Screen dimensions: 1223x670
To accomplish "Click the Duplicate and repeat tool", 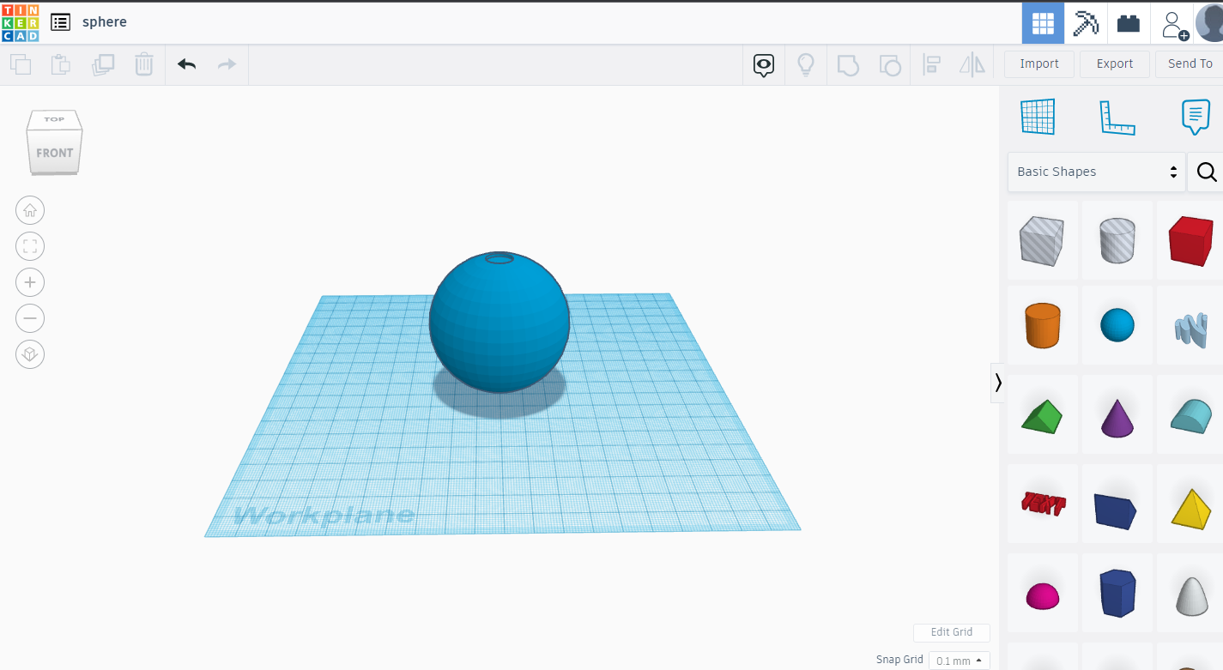I will (x=103, y=64).
